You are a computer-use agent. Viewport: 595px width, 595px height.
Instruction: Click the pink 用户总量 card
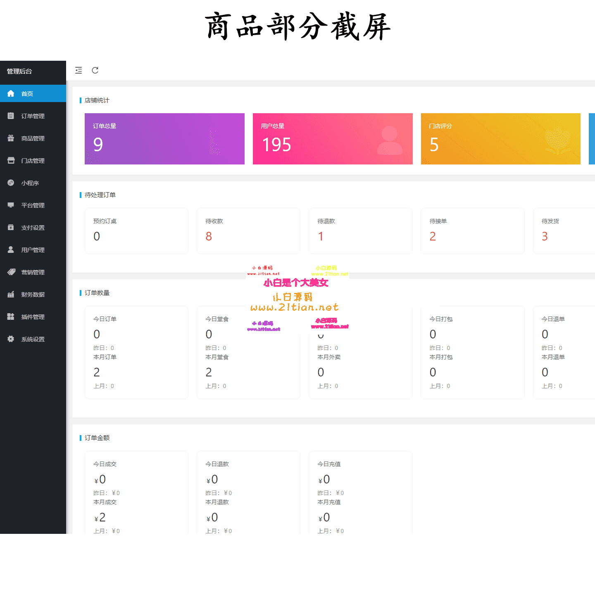click(x=333, y=139)
